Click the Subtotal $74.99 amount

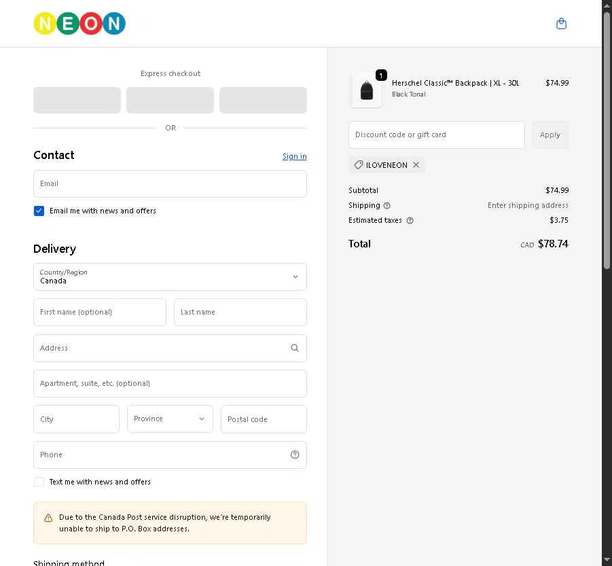pos(557,190)
